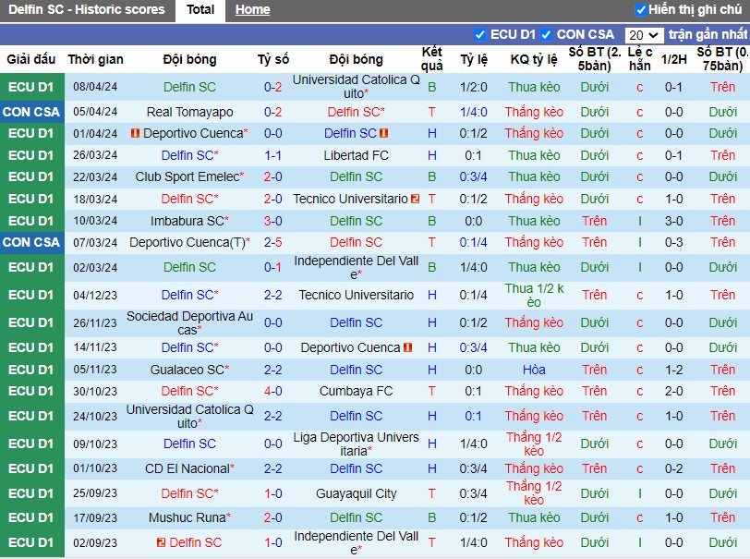The height and width of the screenshot is (559, 750).
Task: Click the 1-1 score of Libertad FC match
Action: (x=273, y=155)
